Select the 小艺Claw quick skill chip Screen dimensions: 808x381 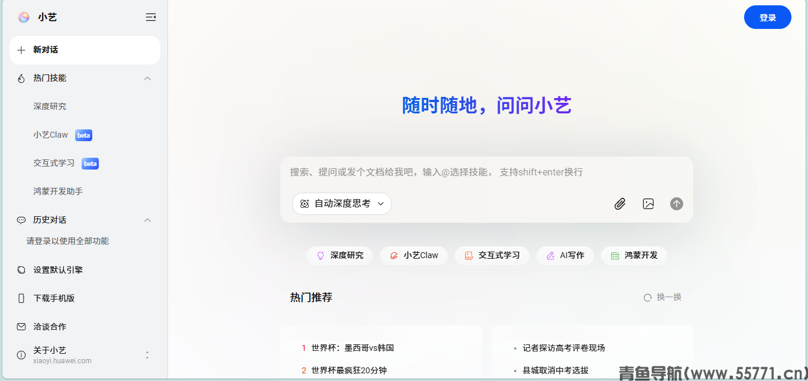pos(413,256)
